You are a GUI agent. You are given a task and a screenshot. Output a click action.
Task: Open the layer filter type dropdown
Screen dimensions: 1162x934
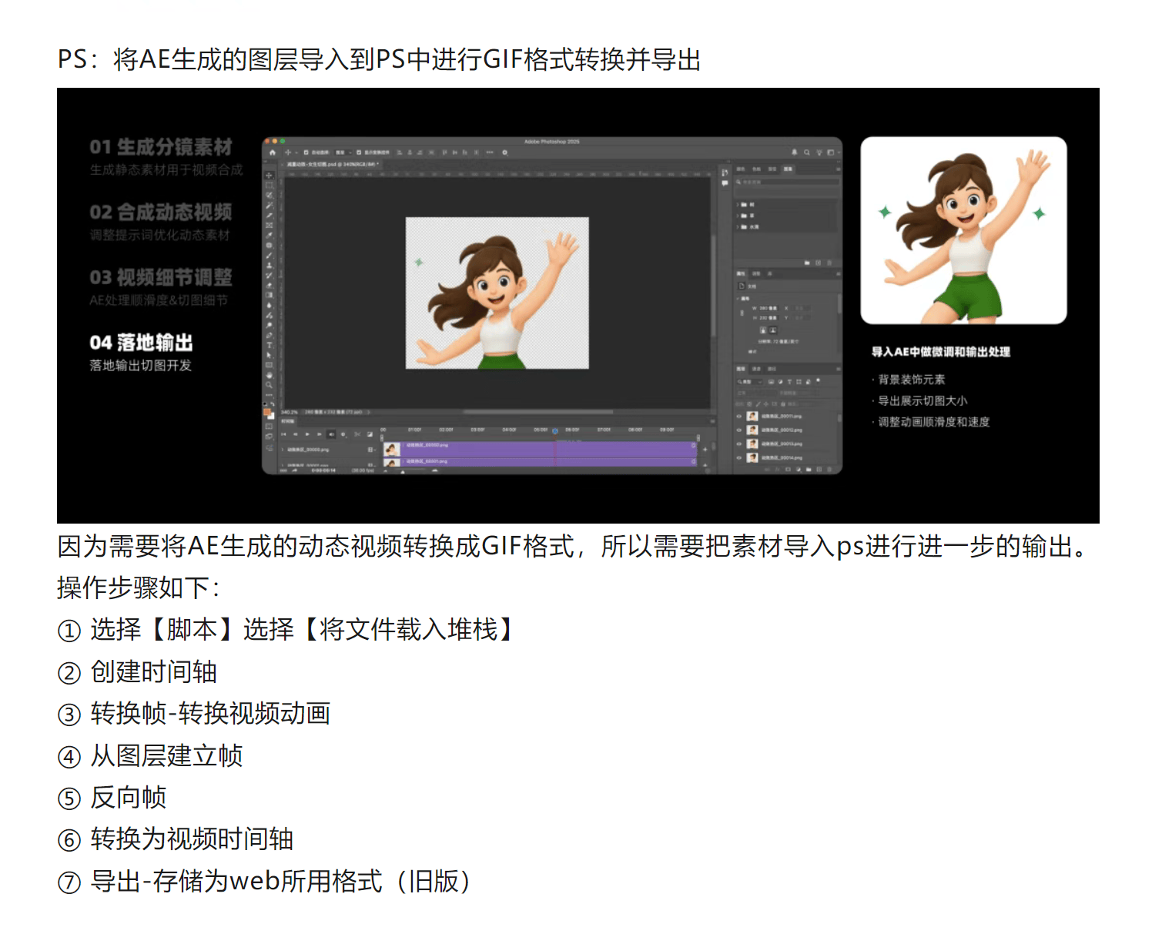(748, 382)
